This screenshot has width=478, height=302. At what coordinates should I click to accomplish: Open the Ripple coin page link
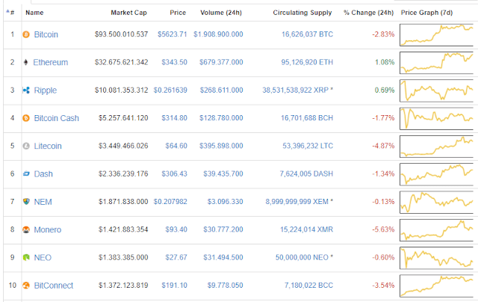[x=46, y=90]
